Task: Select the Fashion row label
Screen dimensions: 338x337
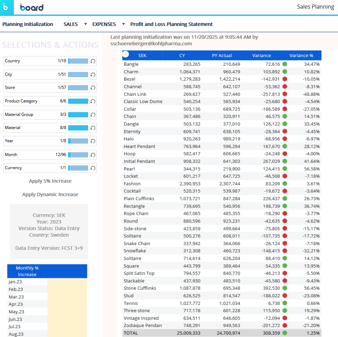Action: click(132, 184)
